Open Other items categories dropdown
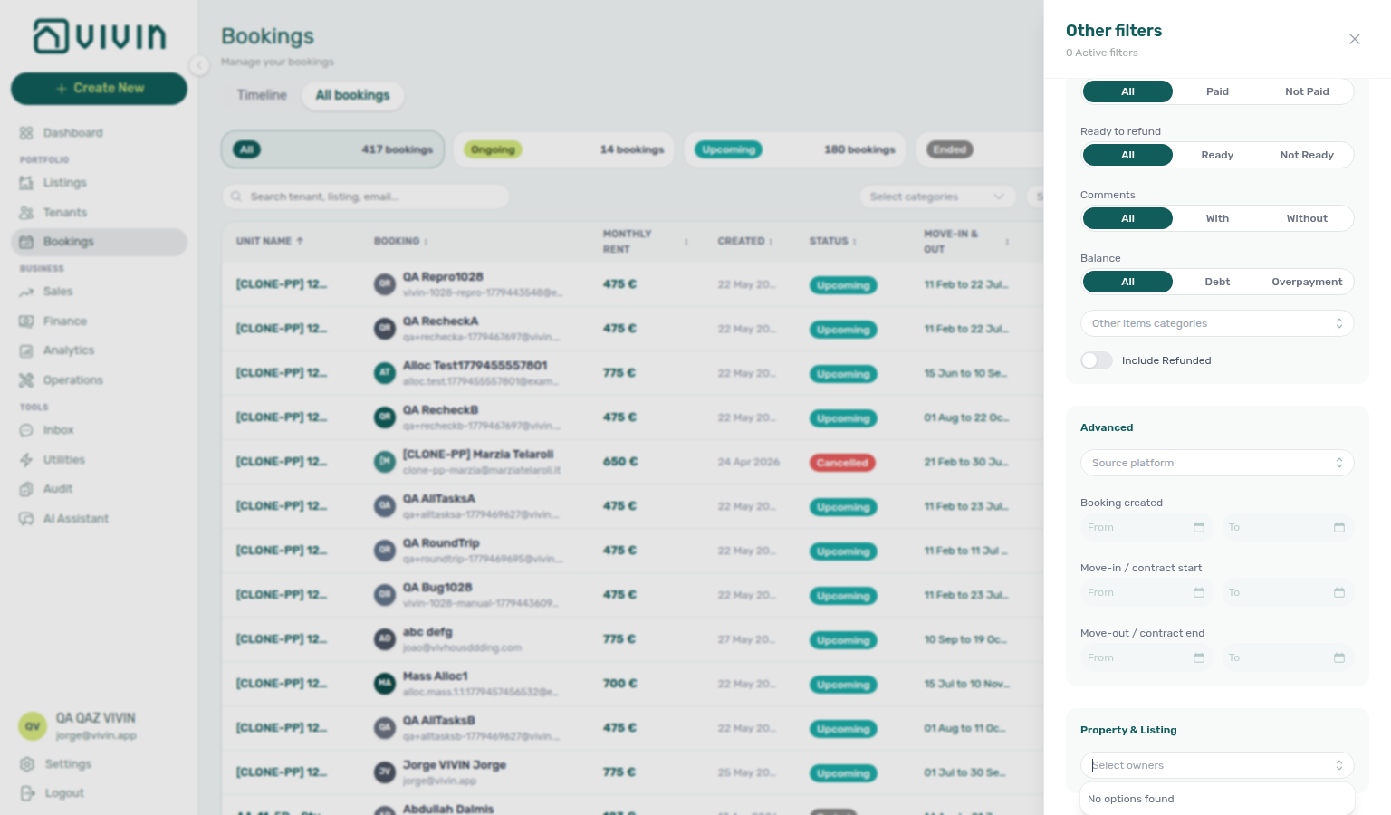Image resolution: width=1391 pixels, height=815 pixels. [1217, 323]
